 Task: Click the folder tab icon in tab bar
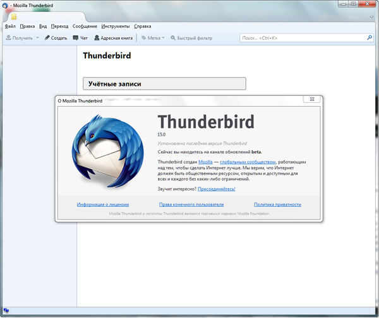click(x=13, y=17)
